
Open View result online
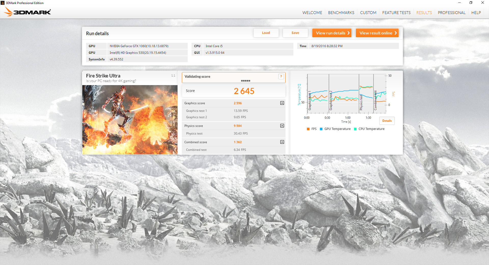click(x=377, y=33)
